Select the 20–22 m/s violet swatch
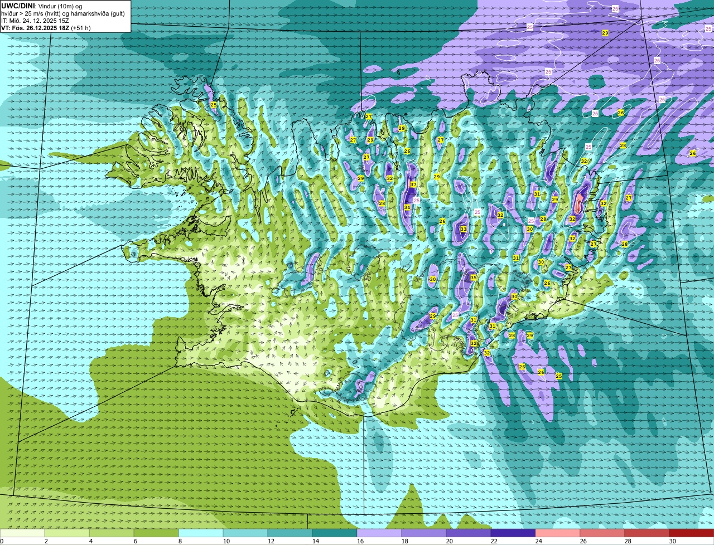Image resolution: width=714 pixels, height=545 pixels. [469, 533]
